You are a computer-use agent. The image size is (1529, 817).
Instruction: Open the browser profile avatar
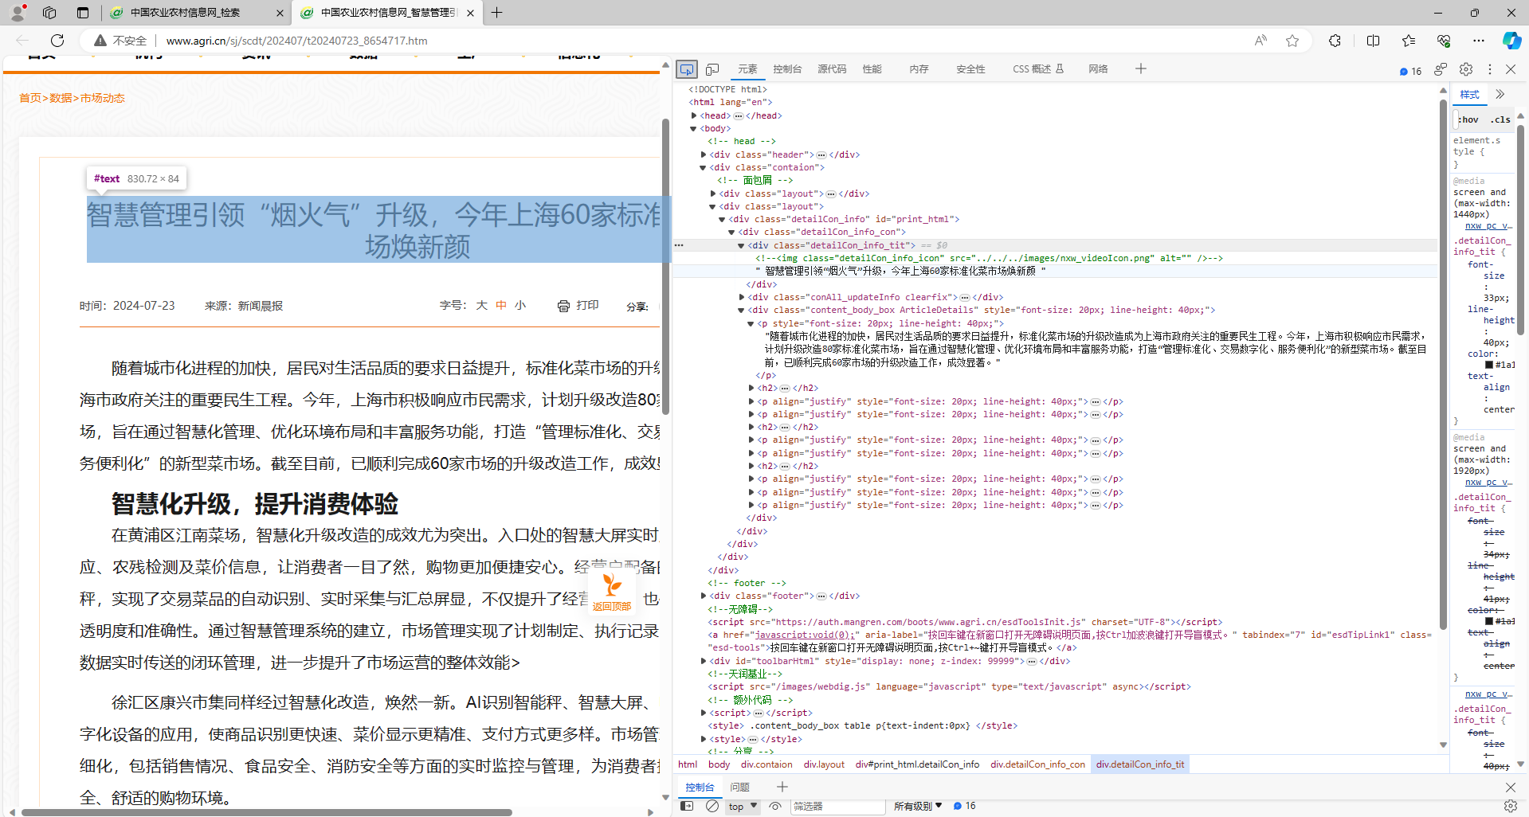[x=17, y=13]
